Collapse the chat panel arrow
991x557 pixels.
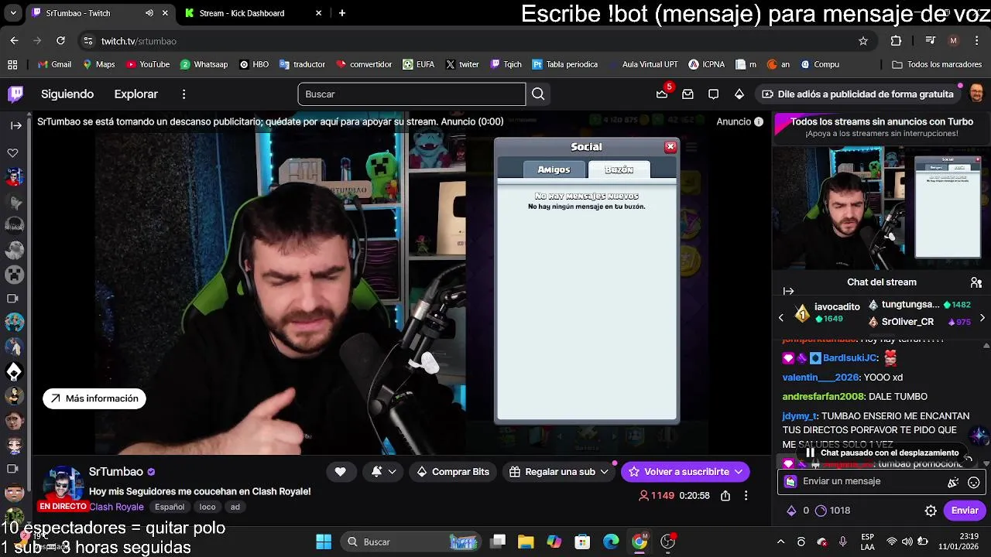(x=788, y=291)
